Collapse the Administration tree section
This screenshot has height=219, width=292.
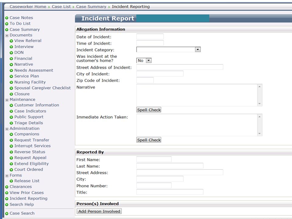(x=7, y=129)
